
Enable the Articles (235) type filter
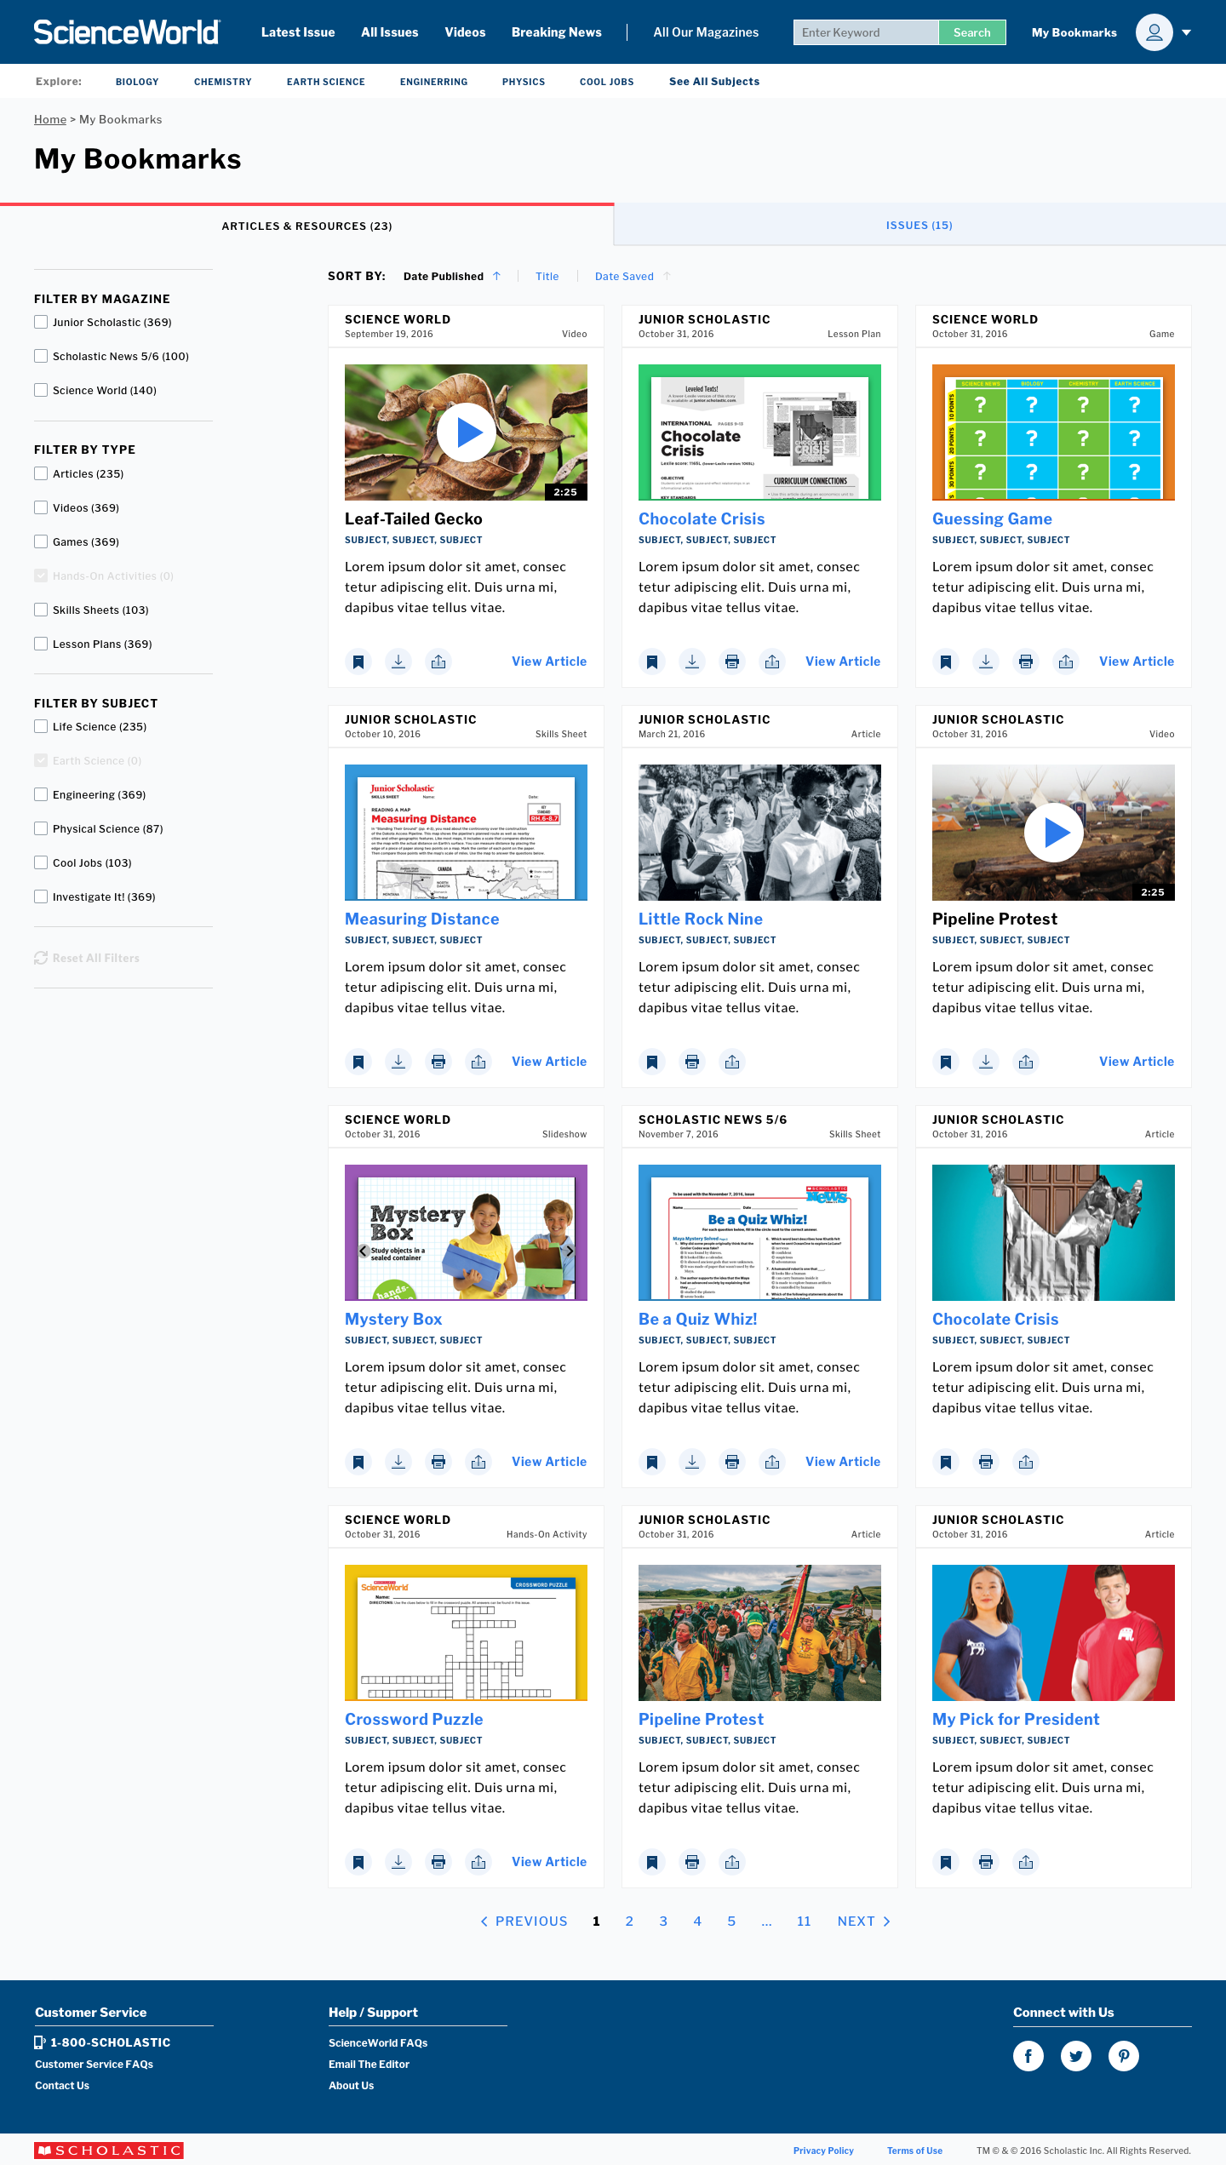41,473
